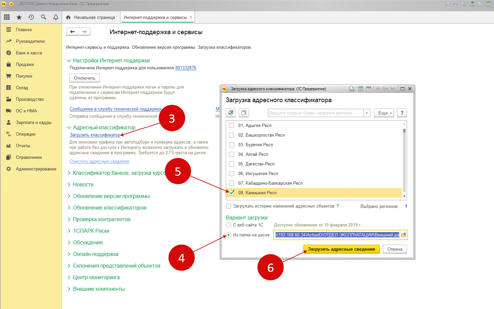The height and width of the screenshot is (309, 494).
Task: Click the print icon in dialog title bar
Action: point(352,89)
